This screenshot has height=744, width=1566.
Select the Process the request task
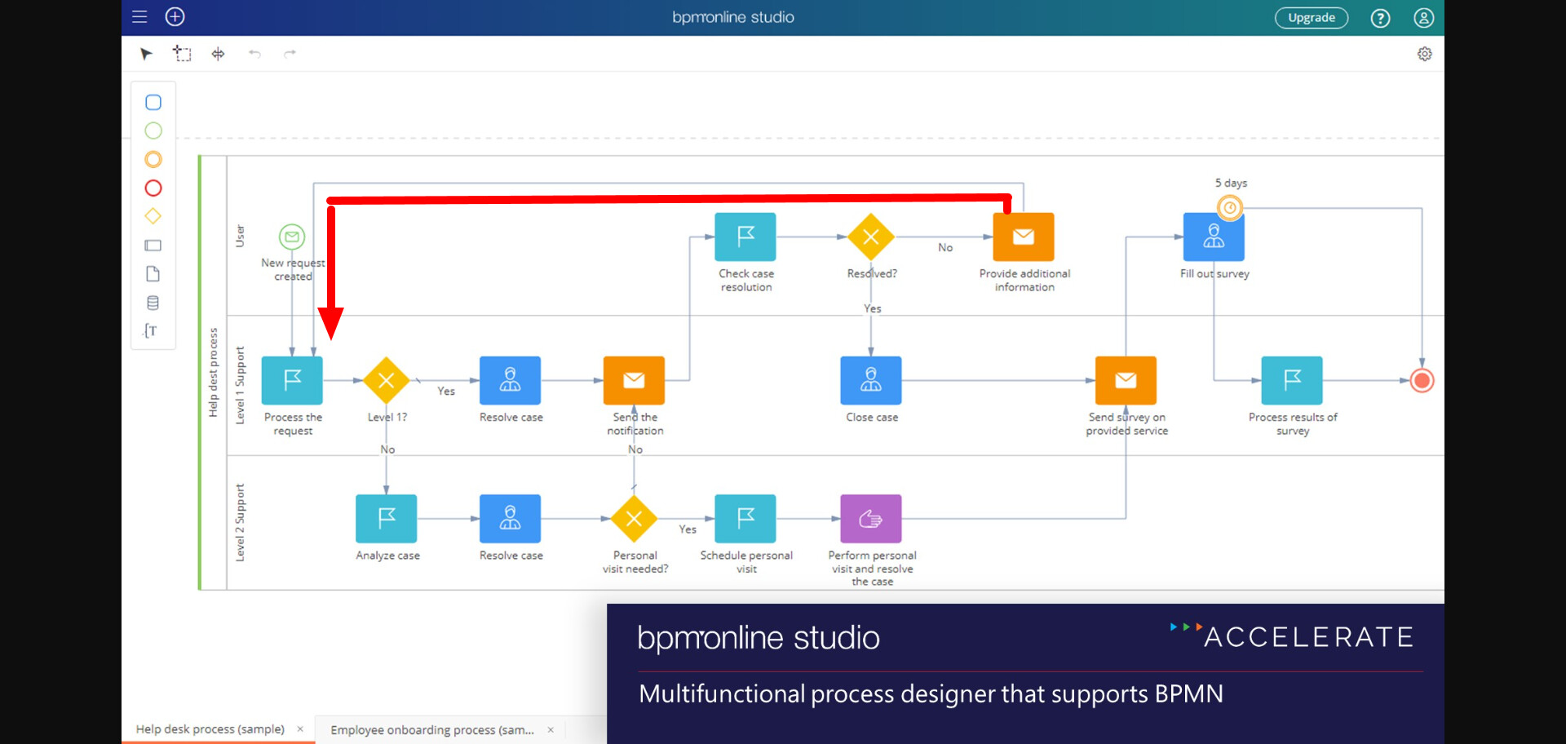(292, 380)
